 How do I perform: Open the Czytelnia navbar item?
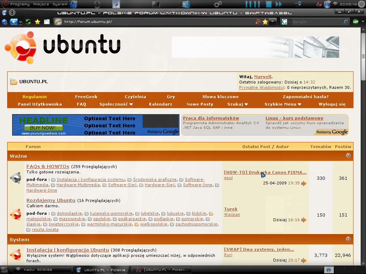coord(135,97)
